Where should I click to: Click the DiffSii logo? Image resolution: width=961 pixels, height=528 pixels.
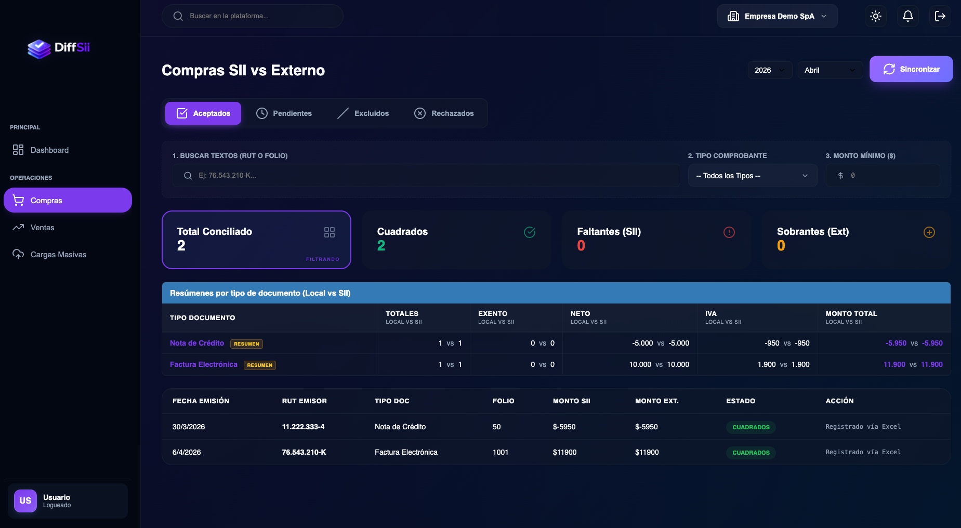[x=59, y=48]
